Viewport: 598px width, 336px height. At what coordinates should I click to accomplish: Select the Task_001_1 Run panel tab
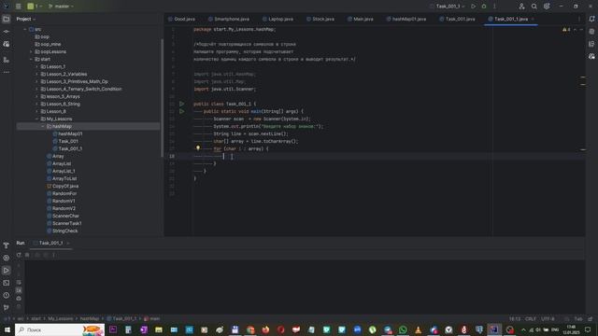[50, 243]
